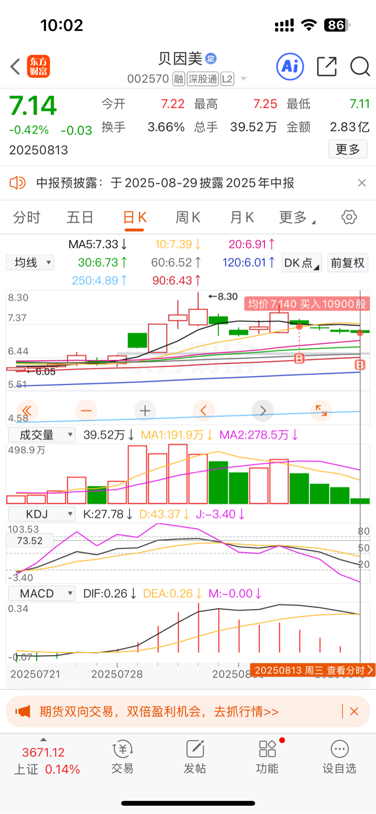Open the MACD indicator dropdown
Viewport: 376px width, 814px height.
(42, 593)
